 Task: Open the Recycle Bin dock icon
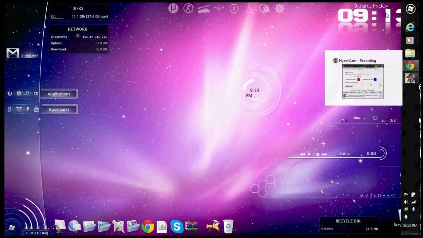coord(228,226)
